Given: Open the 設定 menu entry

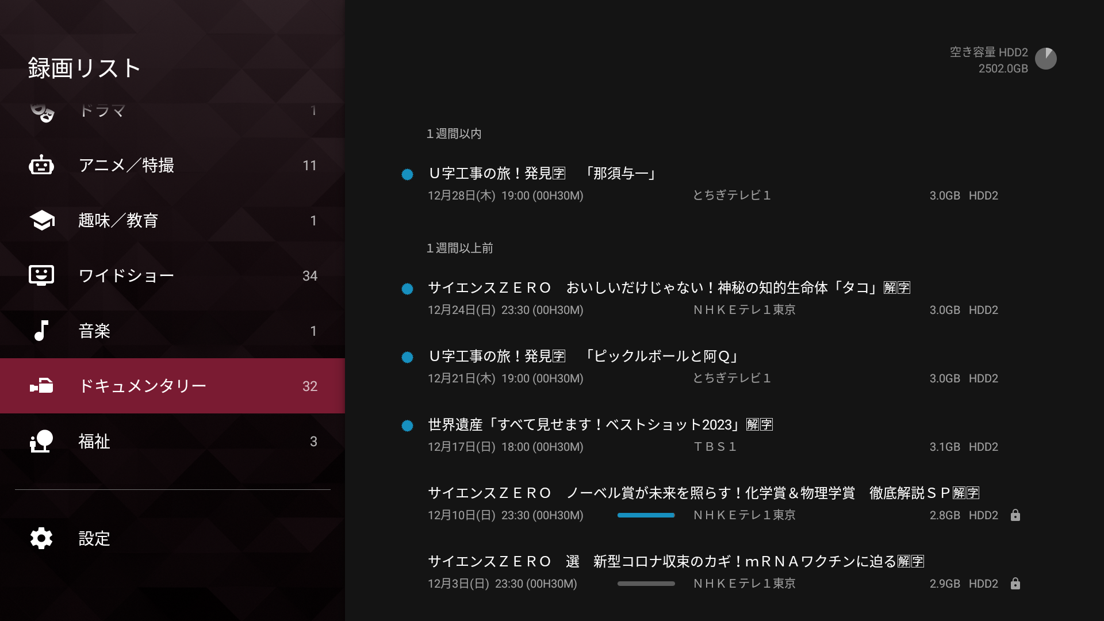Looking at the screenshot, I should 94,538.
